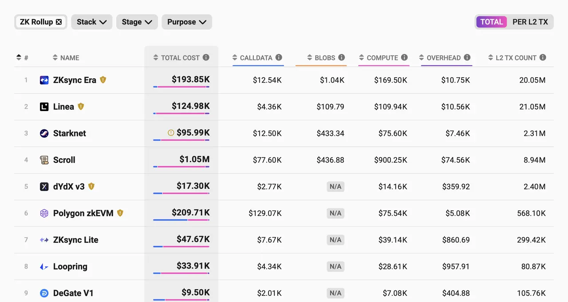The image size is (568, 302).
Task: Click the info icon next to BLOBS
Action: [342, 57]
